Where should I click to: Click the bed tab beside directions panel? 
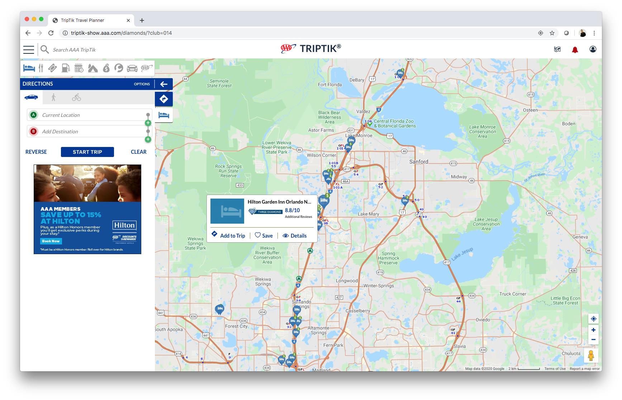164,115
